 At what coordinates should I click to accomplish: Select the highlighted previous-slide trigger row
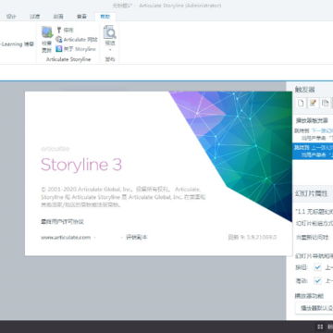coord(313,151)
